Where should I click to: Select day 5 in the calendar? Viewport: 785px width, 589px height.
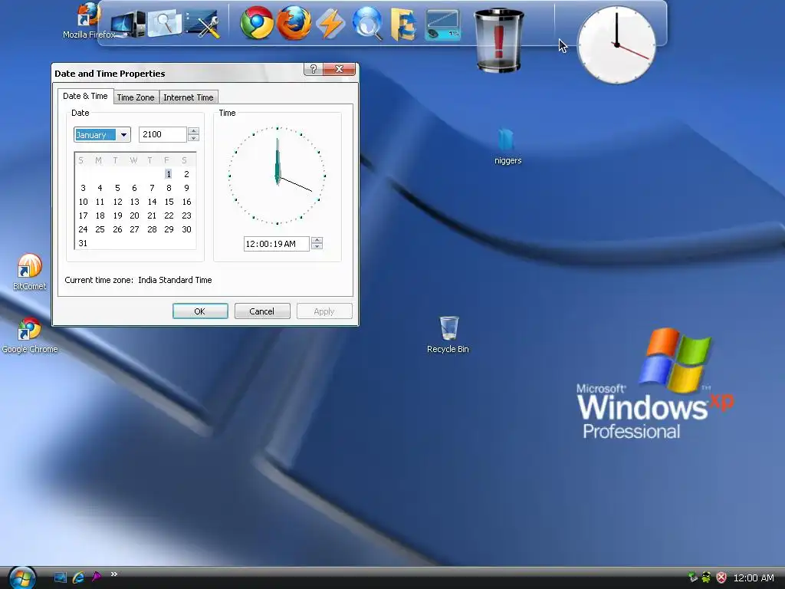pos(117,188)
